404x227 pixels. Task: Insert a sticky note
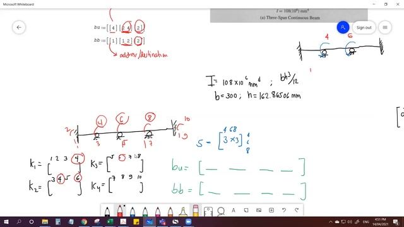(x=246, y=210)
